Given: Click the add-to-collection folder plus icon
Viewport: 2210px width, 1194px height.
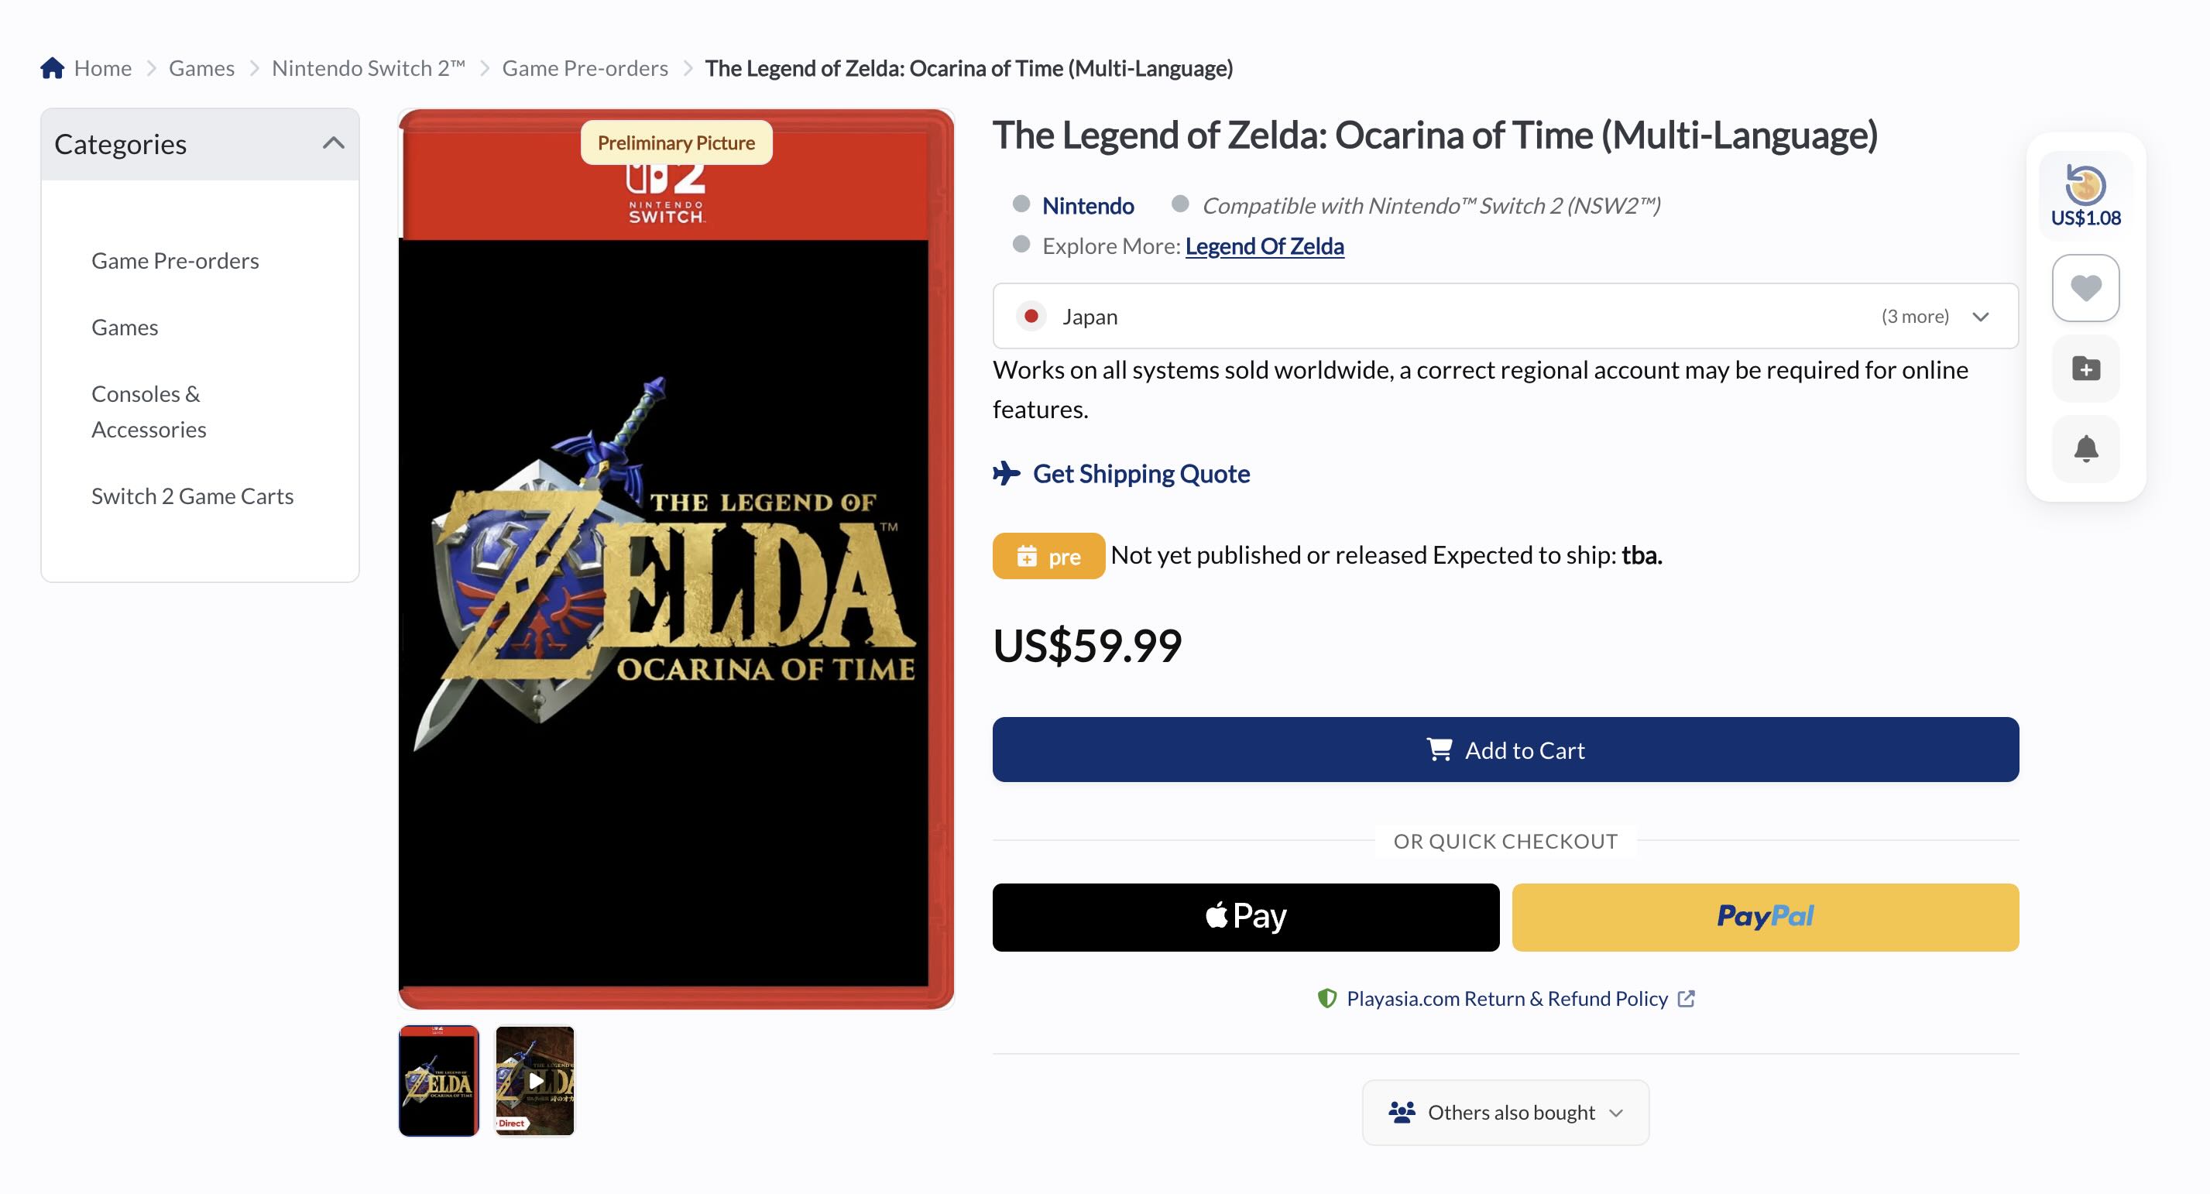Looking at the screenshot, I should point(2085,369).
